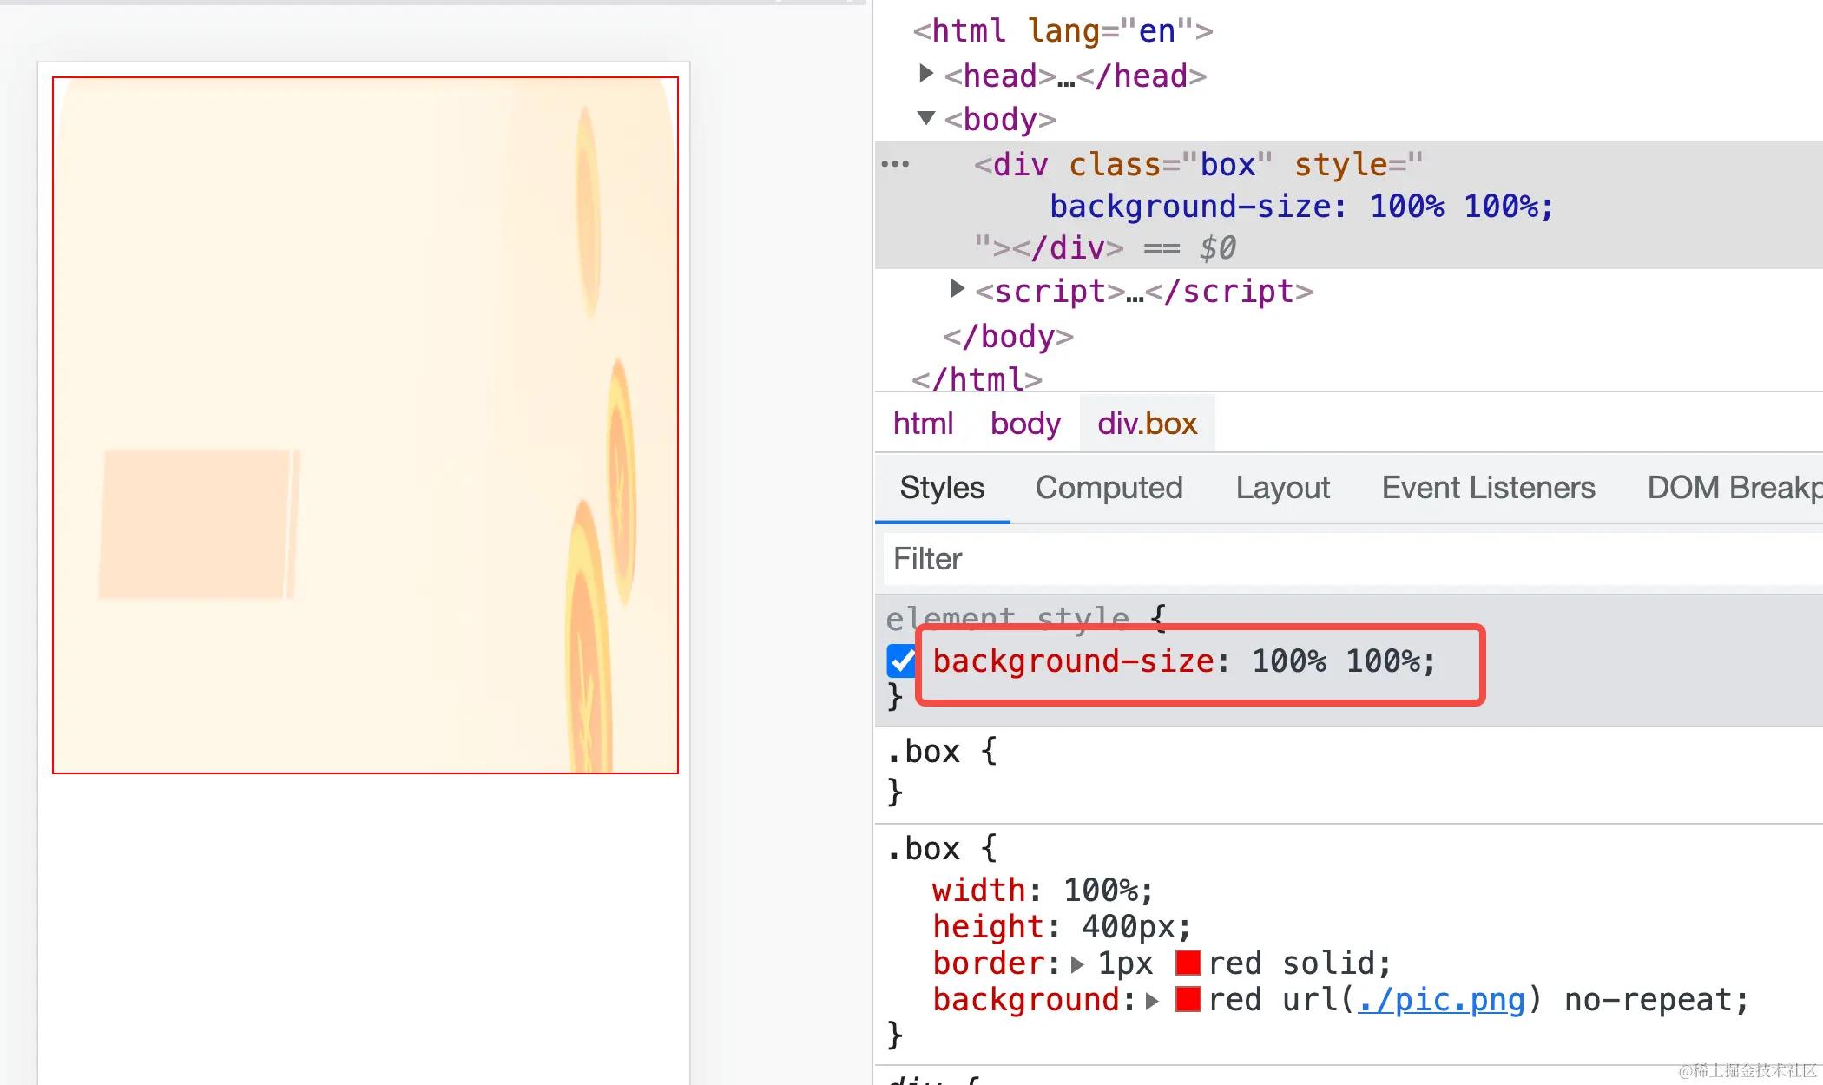The height and width of the screenshot is (1085, 1823).
Task: Focus the Filter styles input field
Action: click(1353, 559)
